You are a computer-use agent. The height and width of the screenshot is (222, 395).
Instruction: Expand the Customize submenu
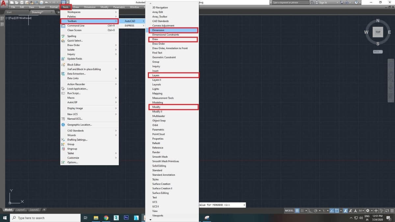[x=89, y=158]
